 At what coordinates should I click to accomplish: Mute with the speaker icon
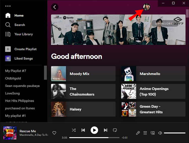(160, 133)
